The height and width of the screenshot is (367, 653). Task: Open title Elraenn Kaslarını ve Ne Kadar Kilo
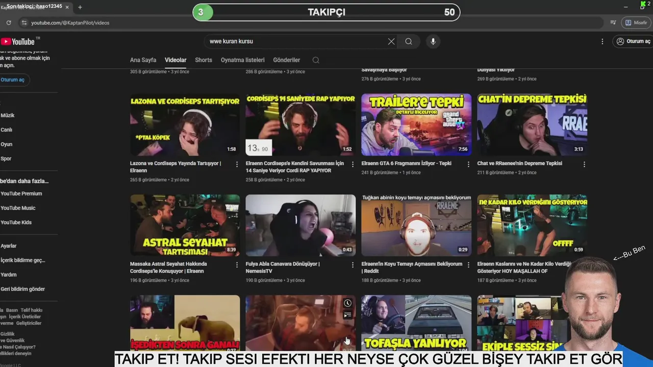click(x=524, y=268)
